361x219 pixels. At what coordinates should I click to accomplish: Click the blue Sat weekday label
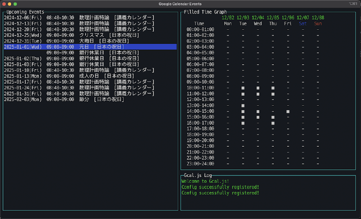coord(303,23)
